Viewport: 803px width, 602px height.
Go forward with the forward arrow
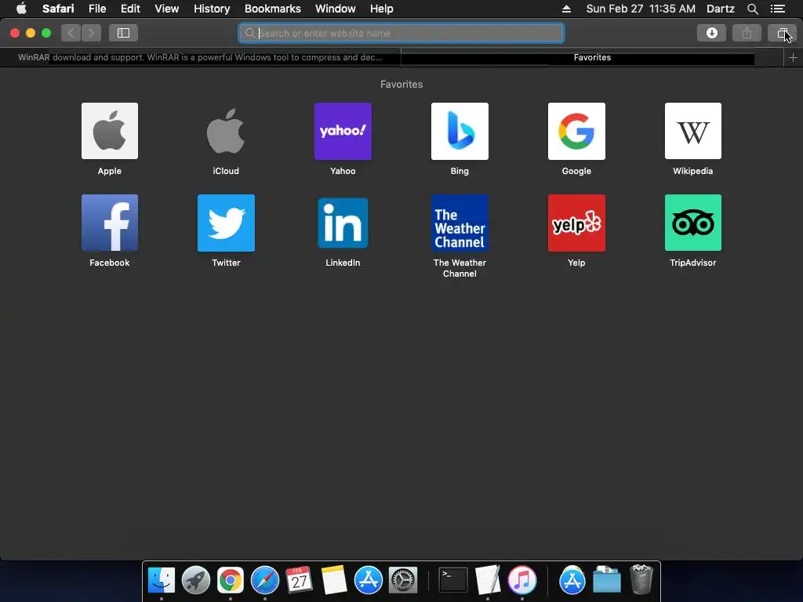click(91, 33)
